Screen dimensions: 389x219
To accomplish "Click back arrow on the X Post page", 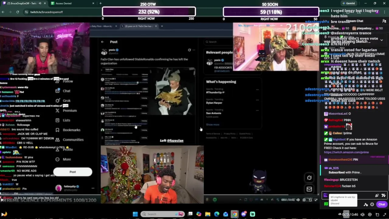I will coord(102,42).
